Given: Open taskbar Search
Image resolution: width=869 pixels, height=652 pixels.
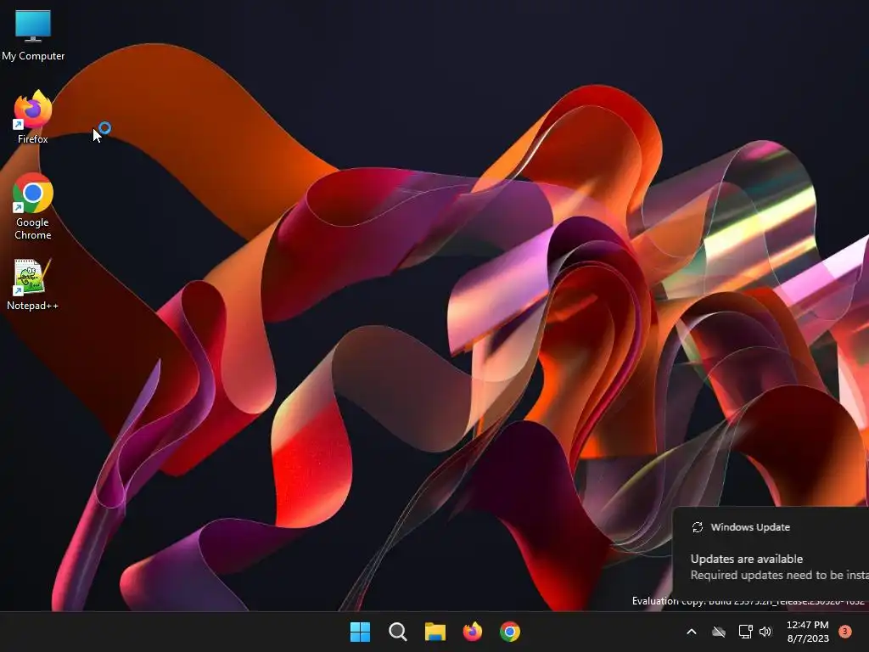Looking at the screenshot, I should coord(397,632).
